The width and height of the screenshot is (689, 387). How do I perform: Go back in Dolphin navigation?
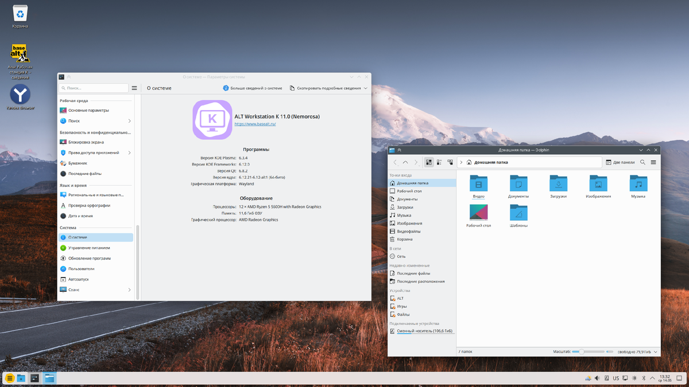pos(395,162)
